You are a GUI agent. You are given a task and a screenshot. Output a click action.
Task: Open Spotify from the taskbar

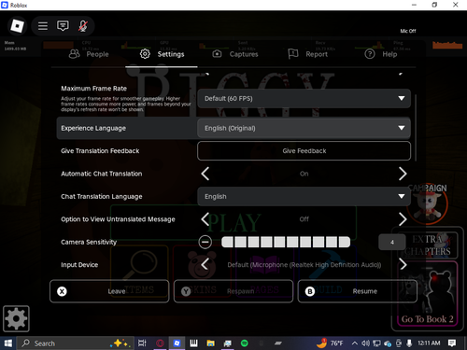point(245,343)
